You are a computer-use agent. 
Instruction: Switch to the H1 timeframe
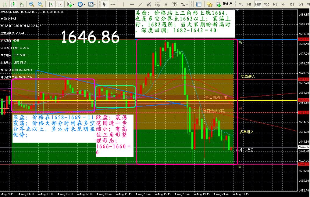[x=275, y=4]
